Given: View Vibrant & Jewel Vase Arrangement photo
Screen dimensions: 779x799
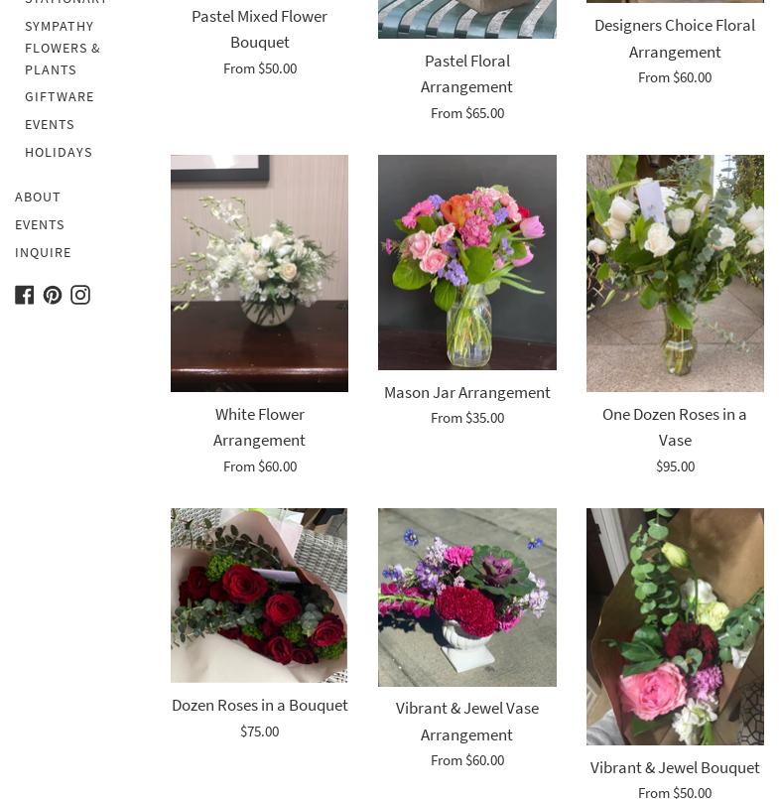Looking at the screenshot, I should pyautogui.click(x=467, y=598).
